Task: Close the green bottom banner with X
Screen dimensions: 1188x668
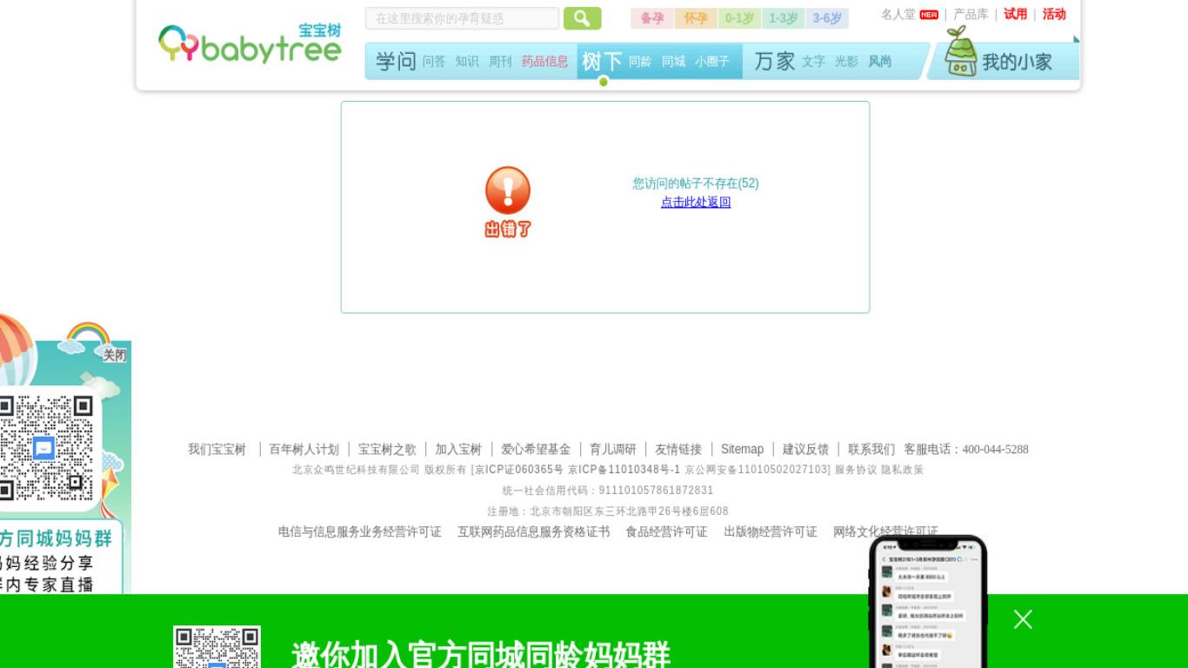Action: [x=1023, y=619]
